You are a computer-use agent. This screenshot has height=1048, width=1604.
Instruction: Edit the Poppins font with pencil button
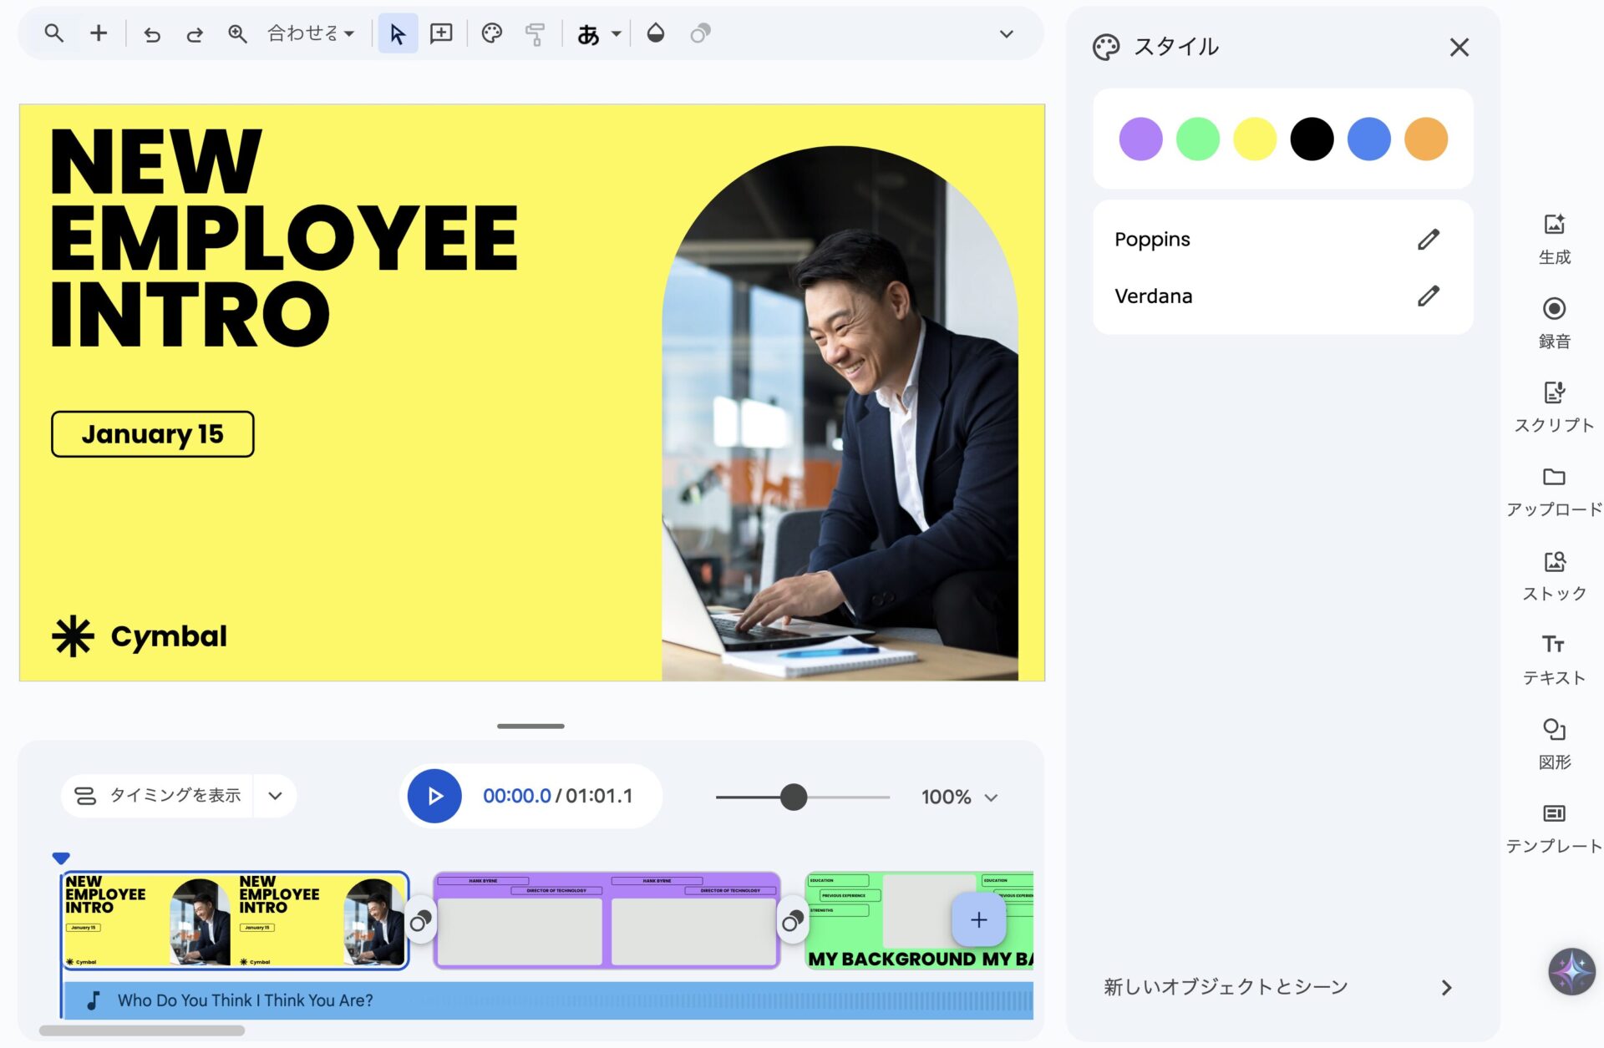pos(1428,240)
